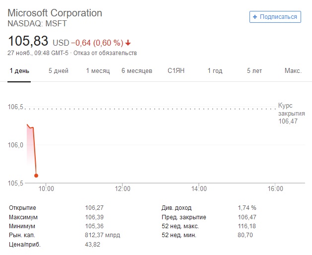Click the NASDAQ: MSFT ticker text
This screenshot has width=312, height=255.
37,23
